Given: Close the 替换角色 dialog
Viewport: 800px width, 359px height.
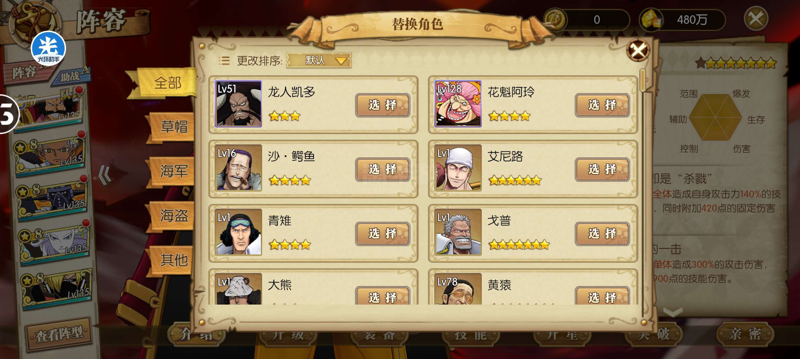Looking at the screenshot, I should click(x=637, y=50).
